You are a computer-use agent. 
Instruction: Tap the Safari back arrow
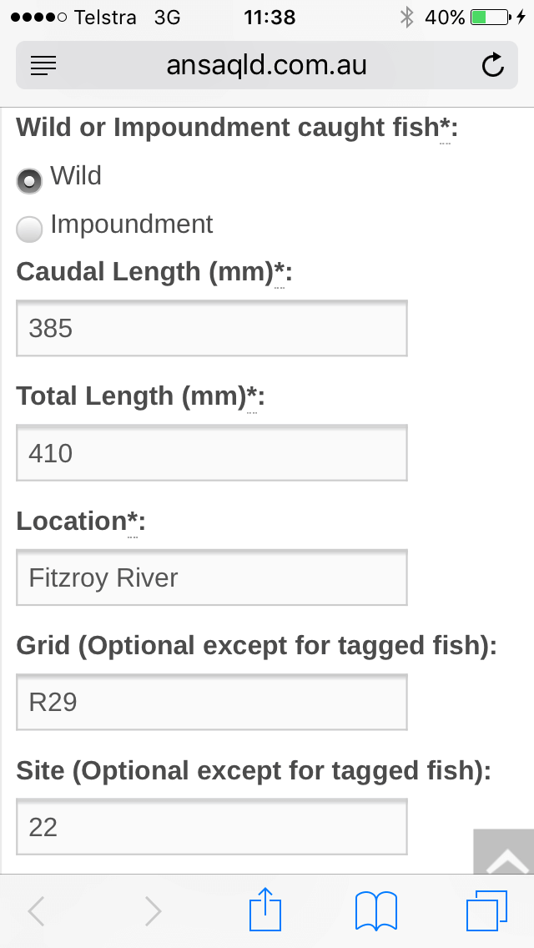point(36,911)
